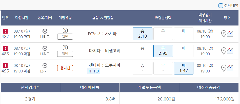240x104 pixels.
Task: Click the 핸디캡 game type badge
Action: tap(65, 68)
